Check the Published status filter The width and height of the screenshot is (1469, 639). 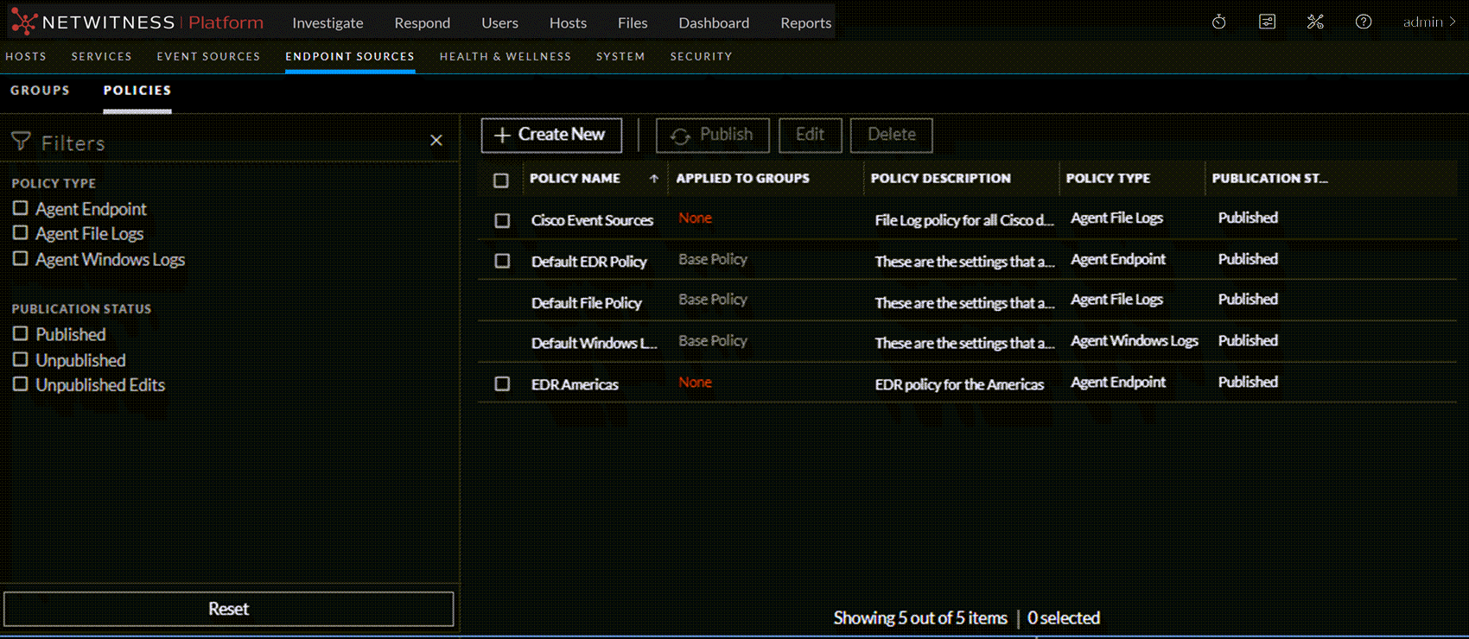point(20,333)
